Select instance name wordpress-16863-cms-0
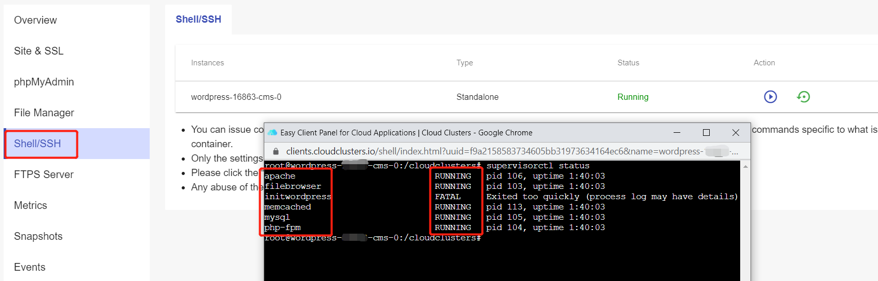Viewport: 878px width, 281px height. click(x=236, y=97)
